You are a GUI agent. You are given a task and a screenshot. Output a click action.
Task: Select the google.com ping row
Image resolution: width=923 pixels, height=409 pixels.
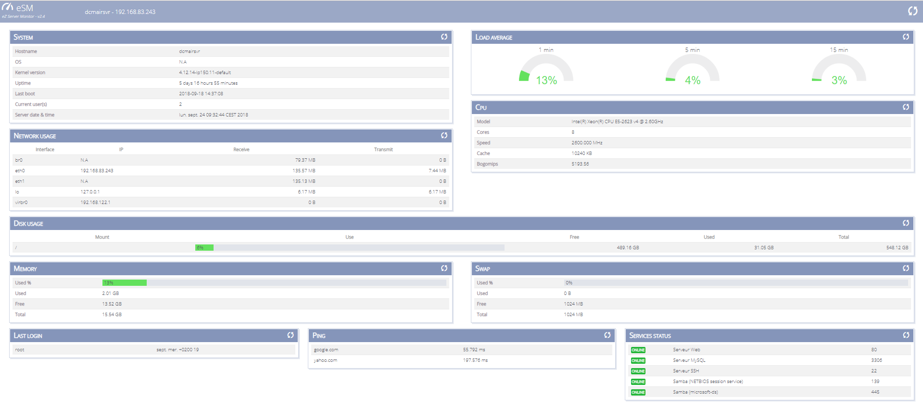coord(461,350)
